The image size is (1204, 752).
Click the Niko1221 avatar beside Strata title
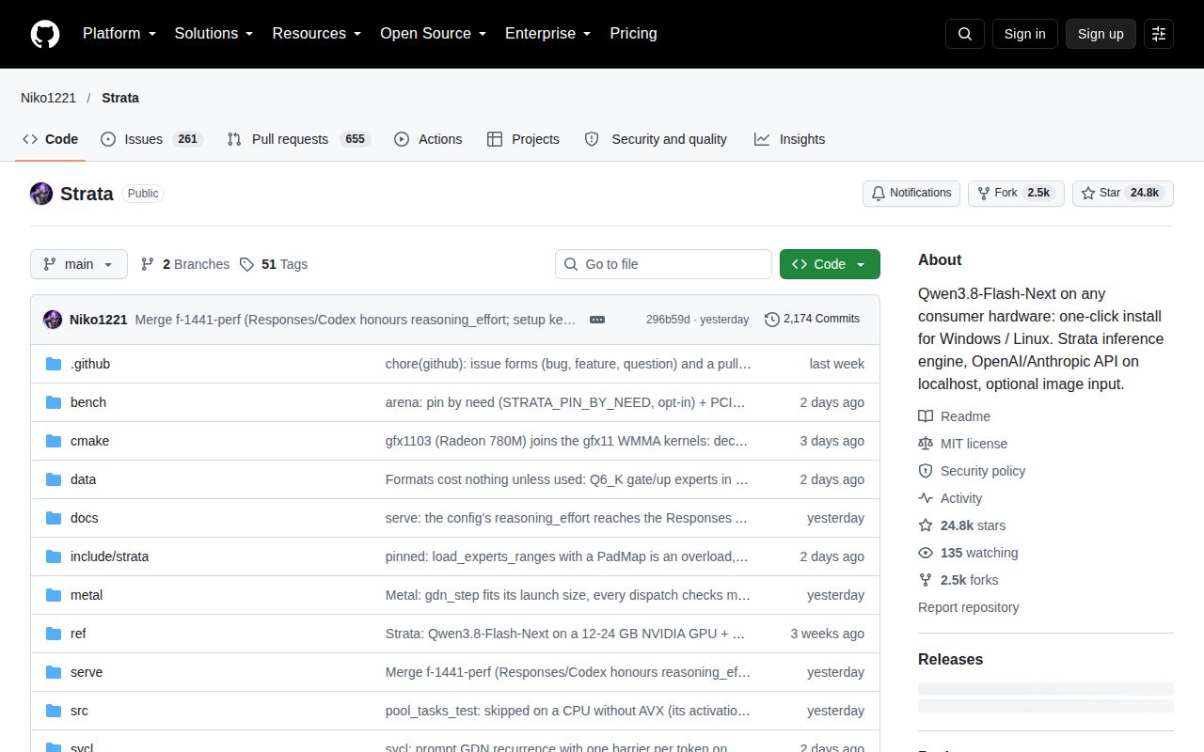point(41,194)
